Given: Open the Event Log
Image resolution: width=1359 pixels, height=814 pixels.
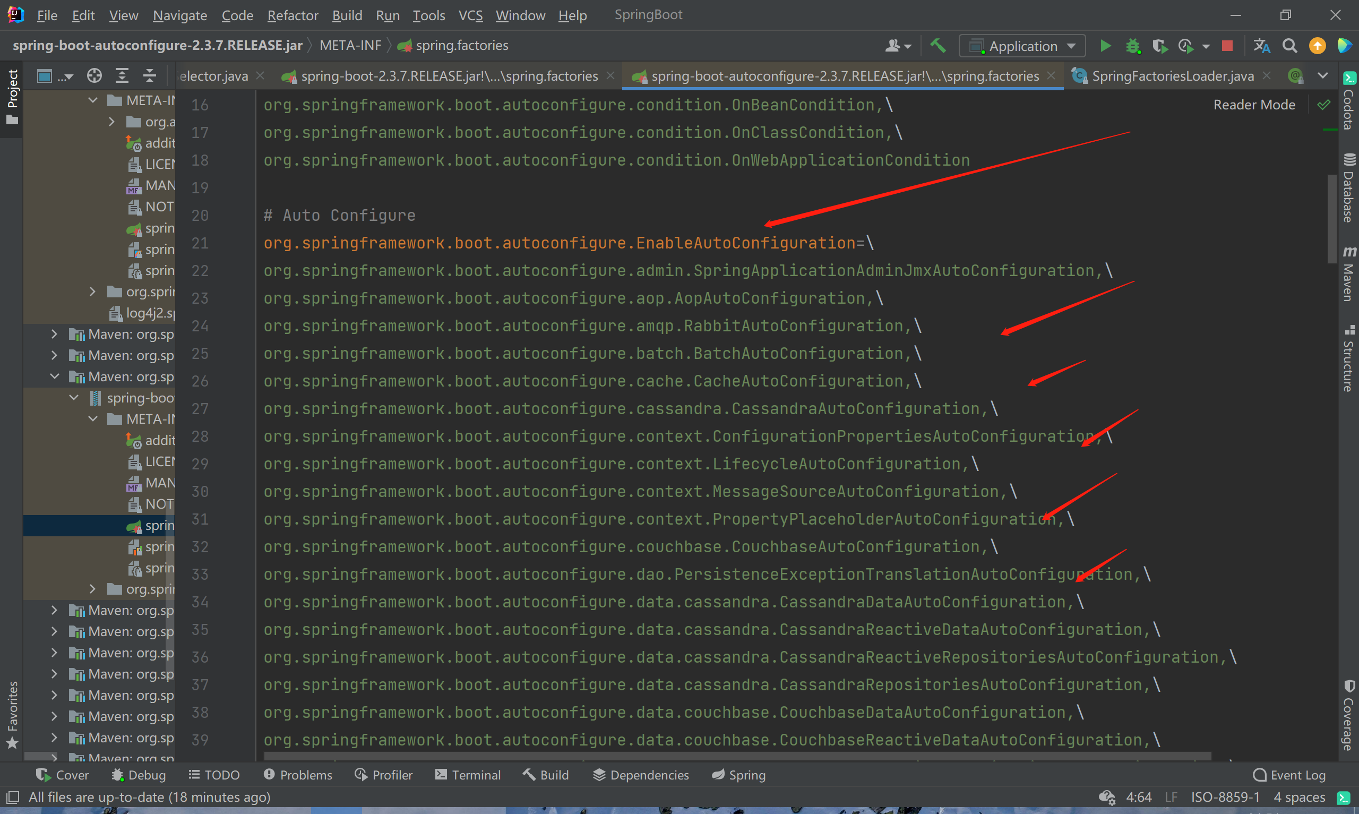Looking at the screenshot, I should 1289,775.
